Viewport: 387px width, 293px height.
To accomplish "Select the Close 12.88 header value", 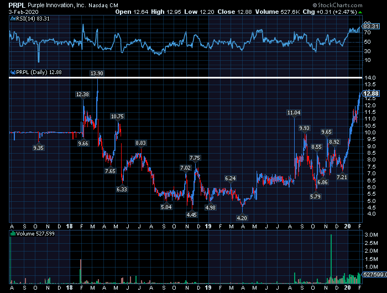I will [234, 12].
